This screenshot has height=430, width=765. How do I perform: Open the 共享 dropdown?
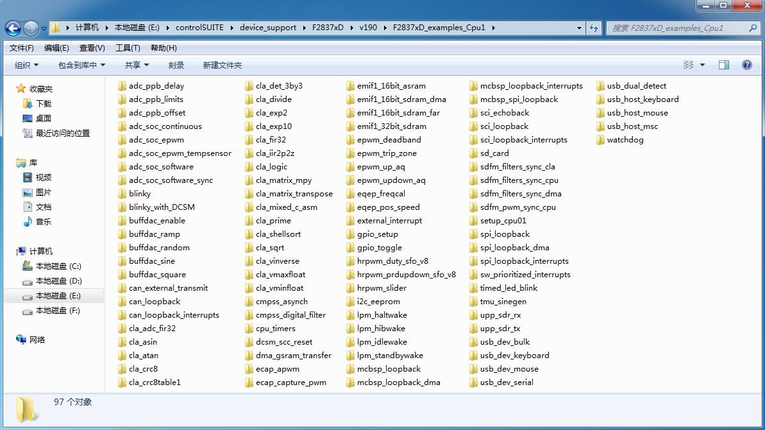point(137,65)
